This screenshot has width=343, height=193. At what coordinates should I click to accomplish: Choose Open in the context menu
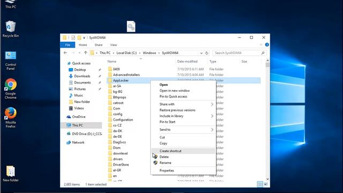click(183, 85)
